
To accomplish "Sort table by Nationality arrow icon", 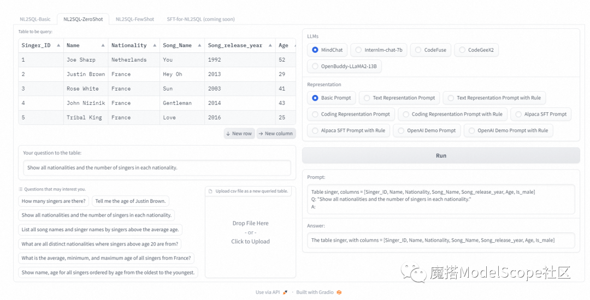I will [154, 45].
